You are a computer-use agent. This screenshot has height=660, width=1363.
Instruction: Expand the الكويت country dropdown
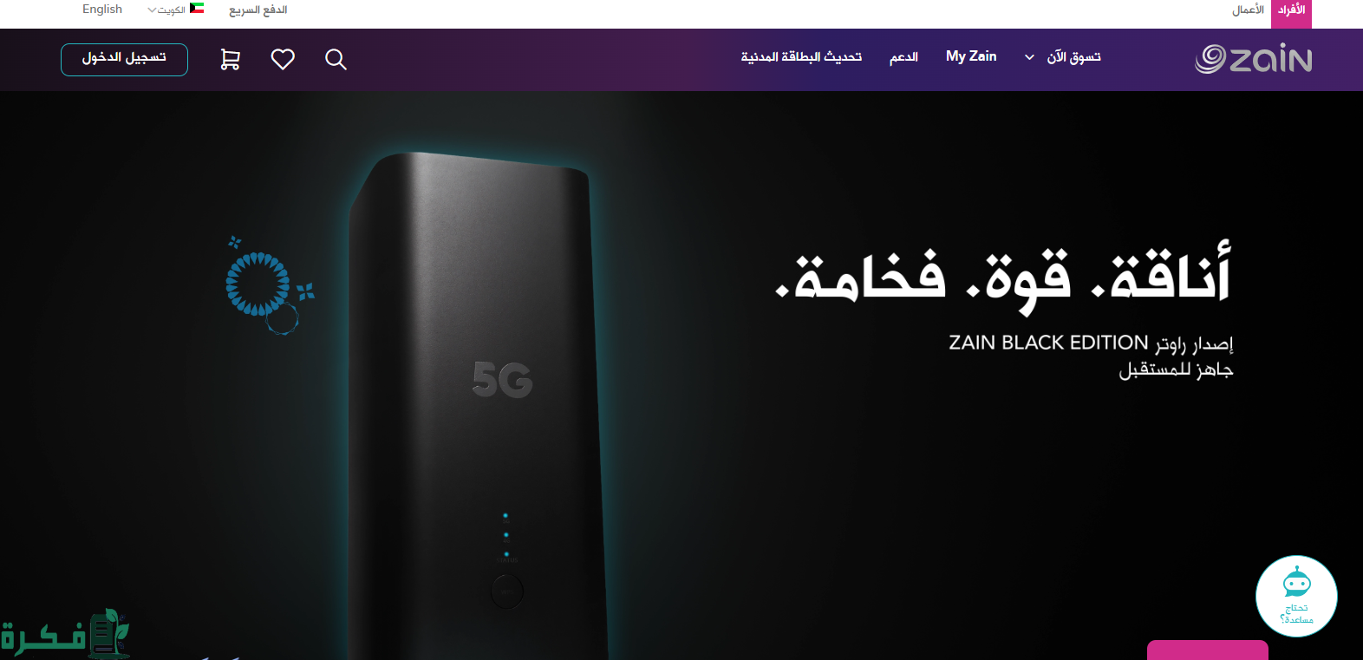pyautogui.click(x=166, y=10)
